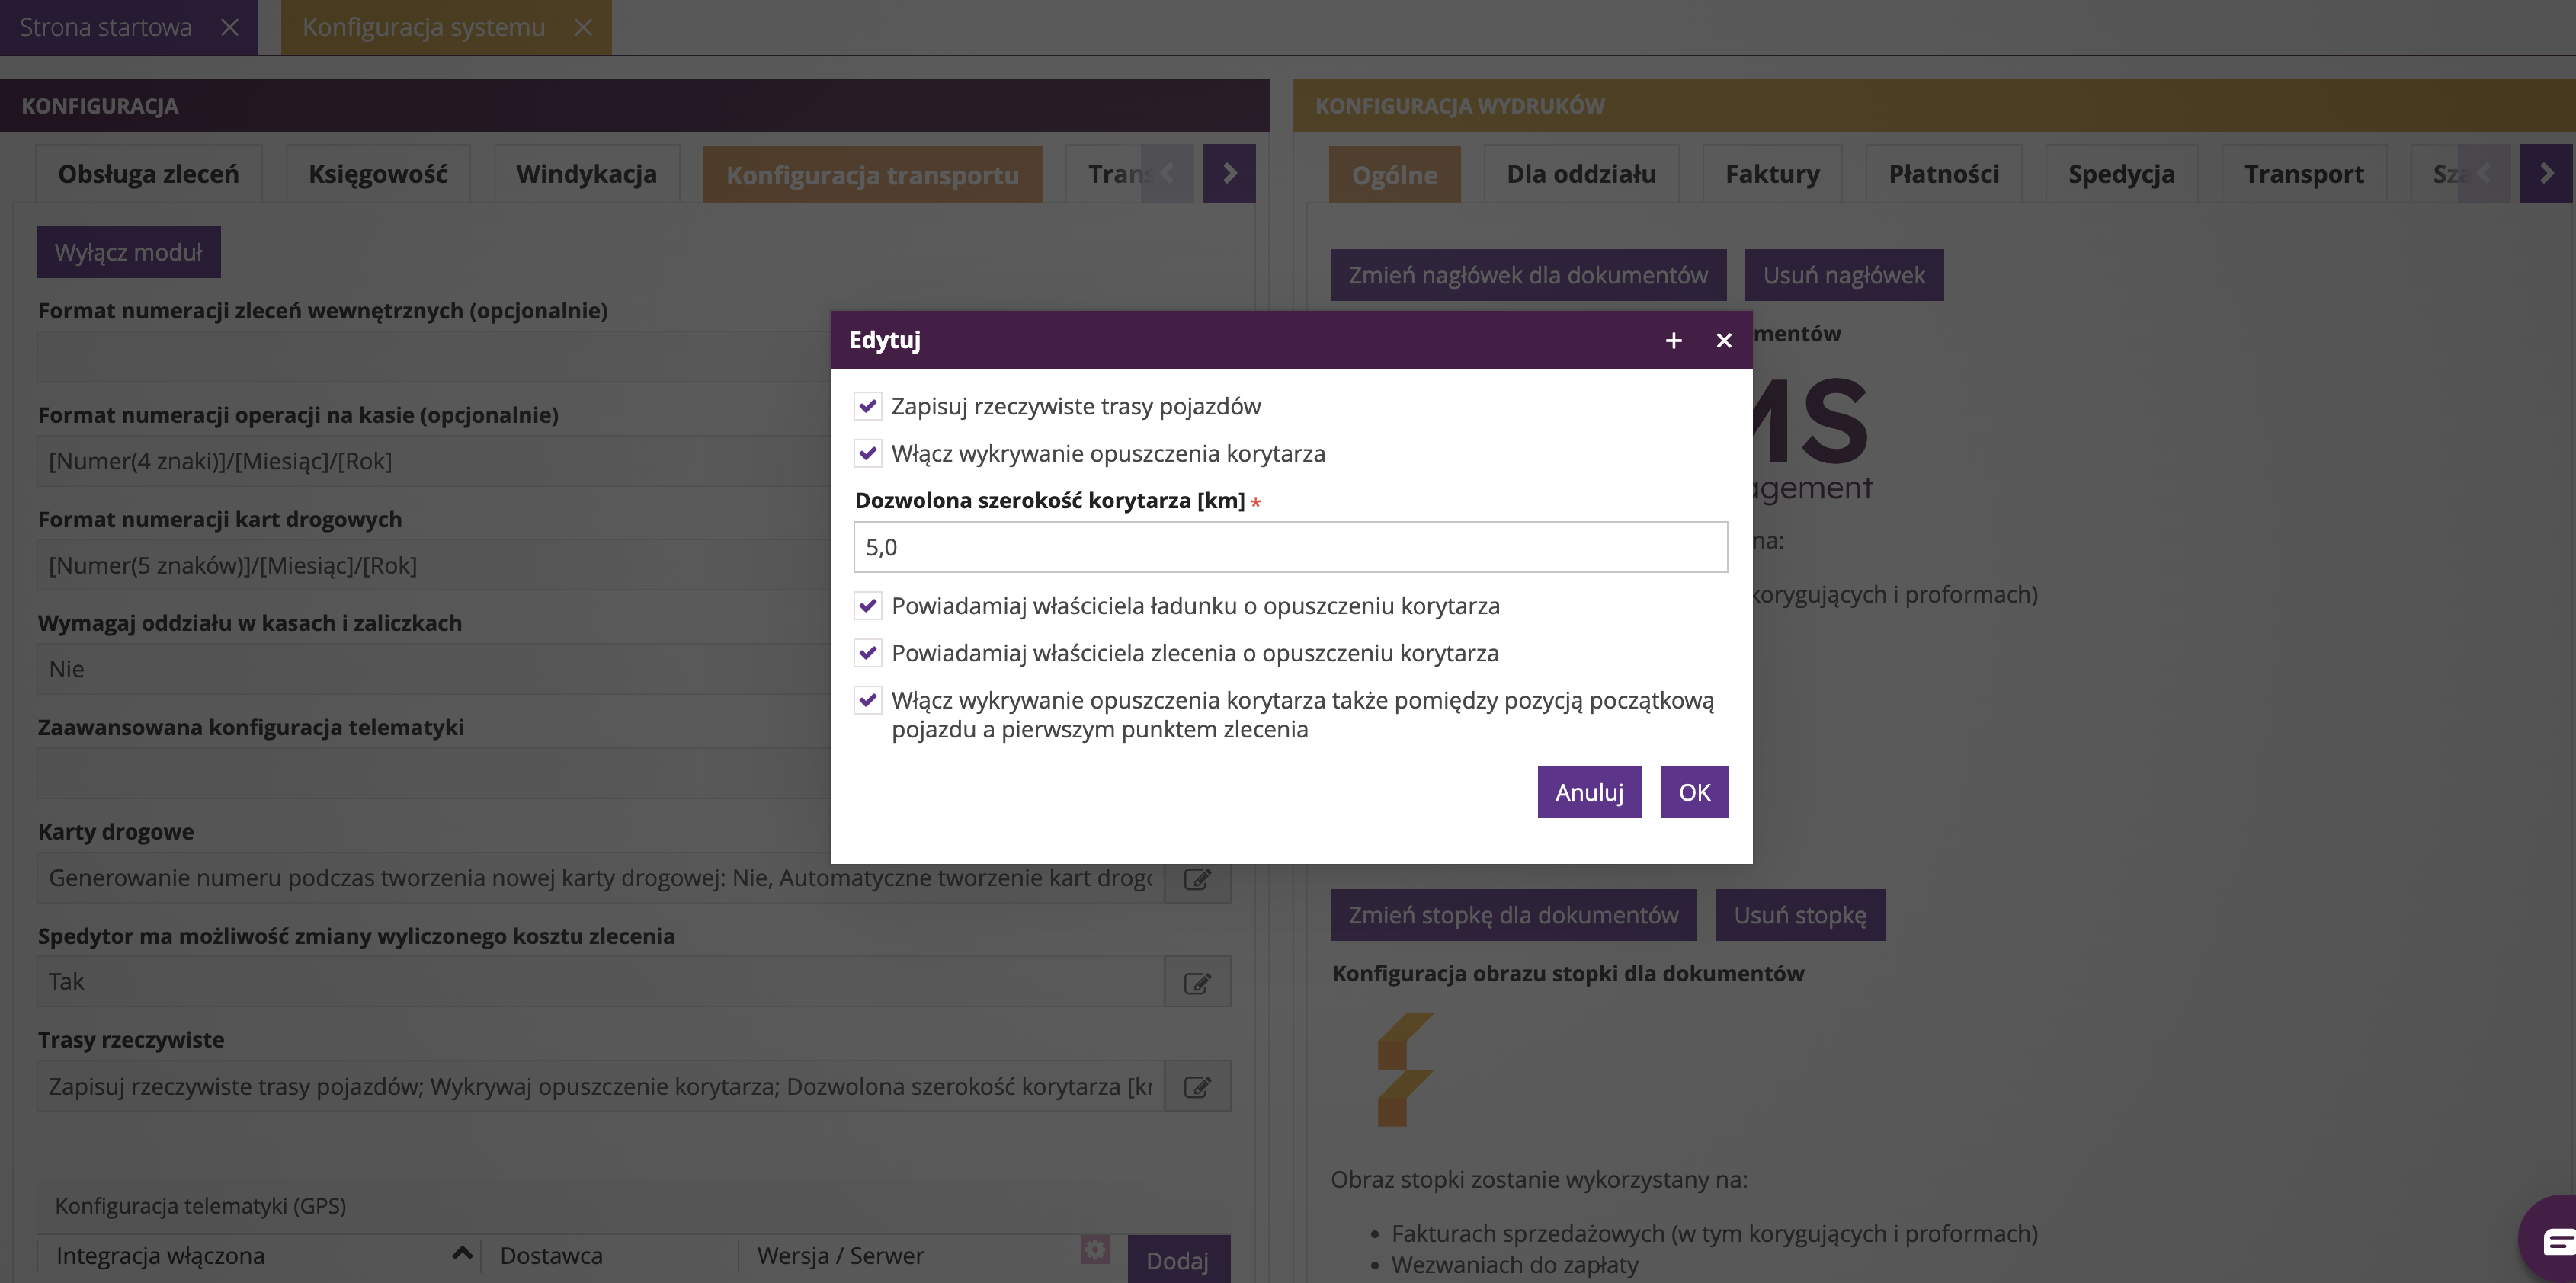Close the Edytuj dialog with X icon
The image size is (2576, 1283).
click(1723, 341)
